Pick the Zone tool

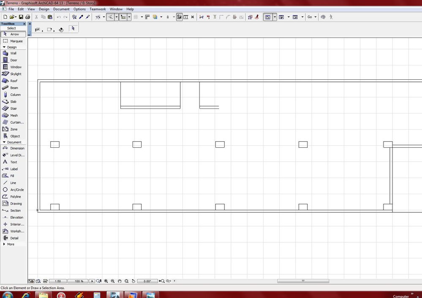[13, 129]
